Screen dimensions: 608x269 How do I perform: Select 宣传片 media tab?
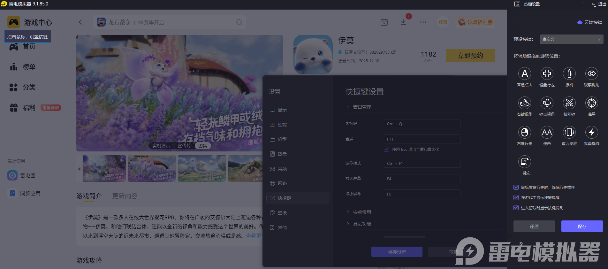(x=184, y=146)
